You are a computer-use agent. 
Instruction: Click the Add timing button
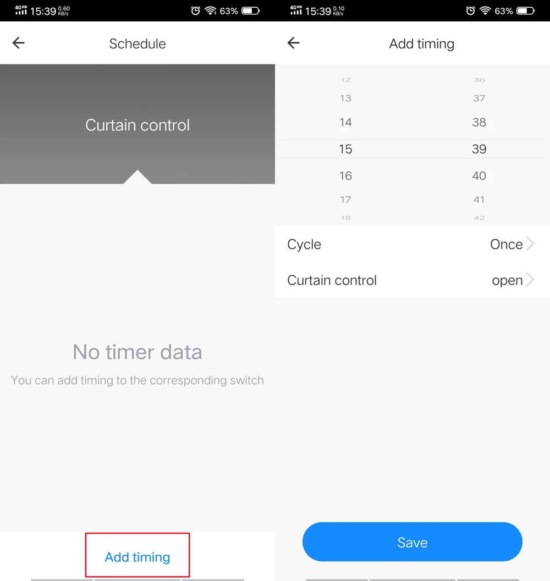pyautogui.click(x=137, y=556)
